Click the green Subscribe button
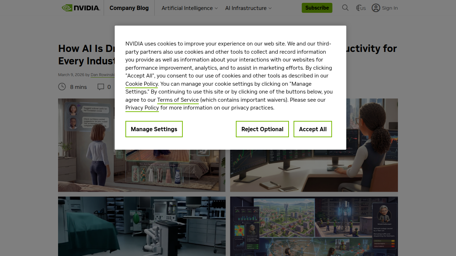456x256 pixels. tap(317, 8)
